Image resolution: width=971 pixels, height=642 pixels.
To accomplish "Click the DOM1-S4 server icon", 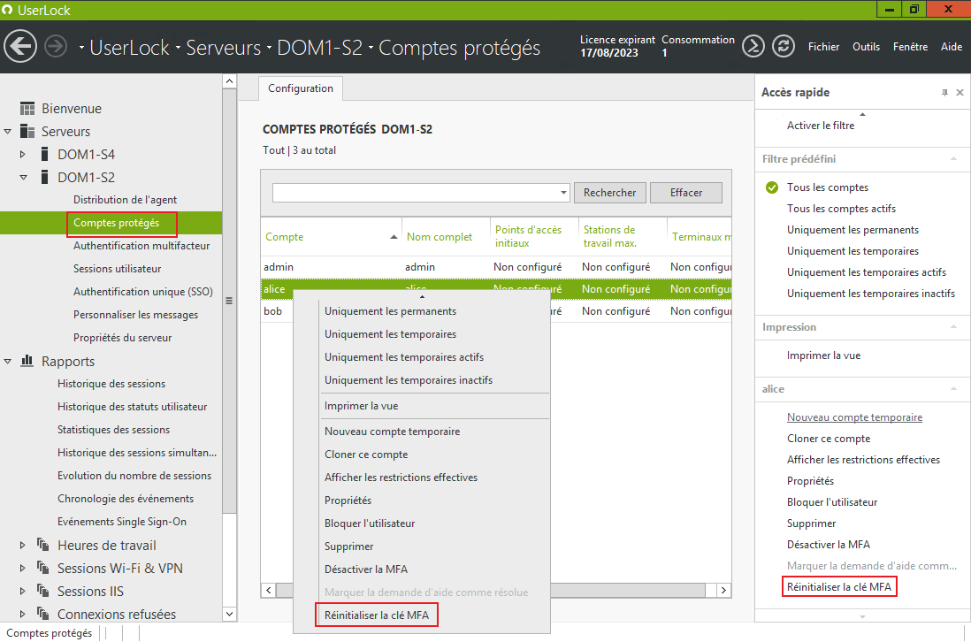I will pyautogui.click(x=44, y=154).
